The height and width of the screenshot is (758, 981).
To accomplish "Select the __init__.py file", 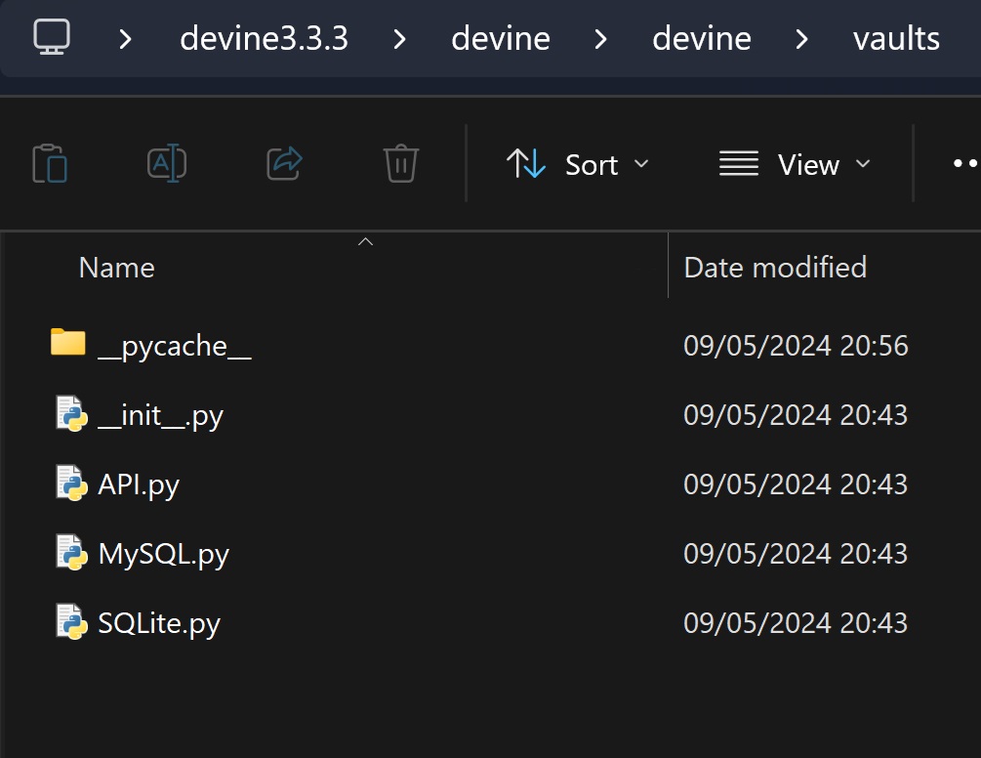I will [161, 415].
